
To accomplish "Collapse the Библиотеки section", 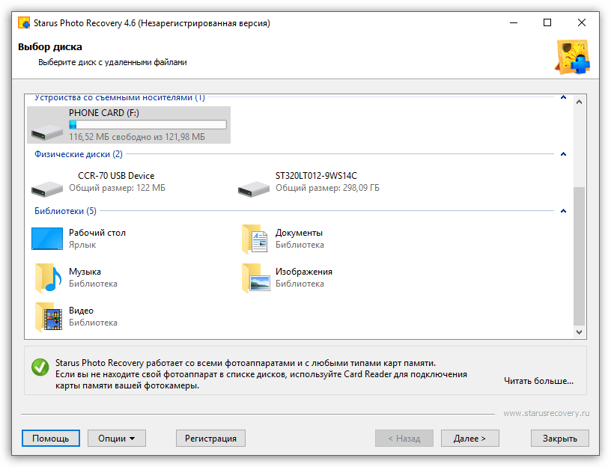I will (x=563, y=212).
